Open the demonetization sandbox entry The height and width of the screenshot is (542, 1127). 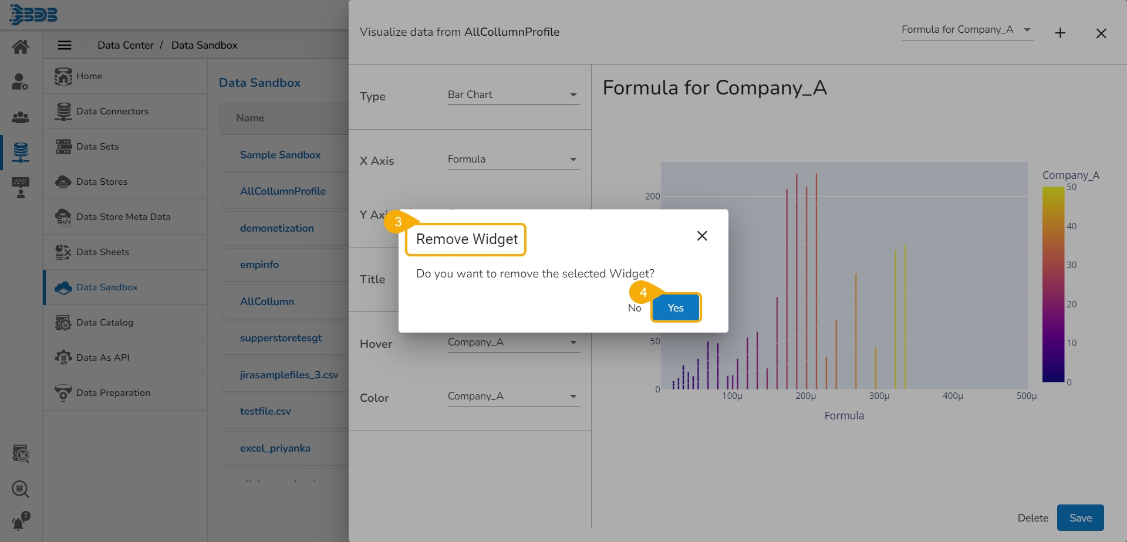277,228
